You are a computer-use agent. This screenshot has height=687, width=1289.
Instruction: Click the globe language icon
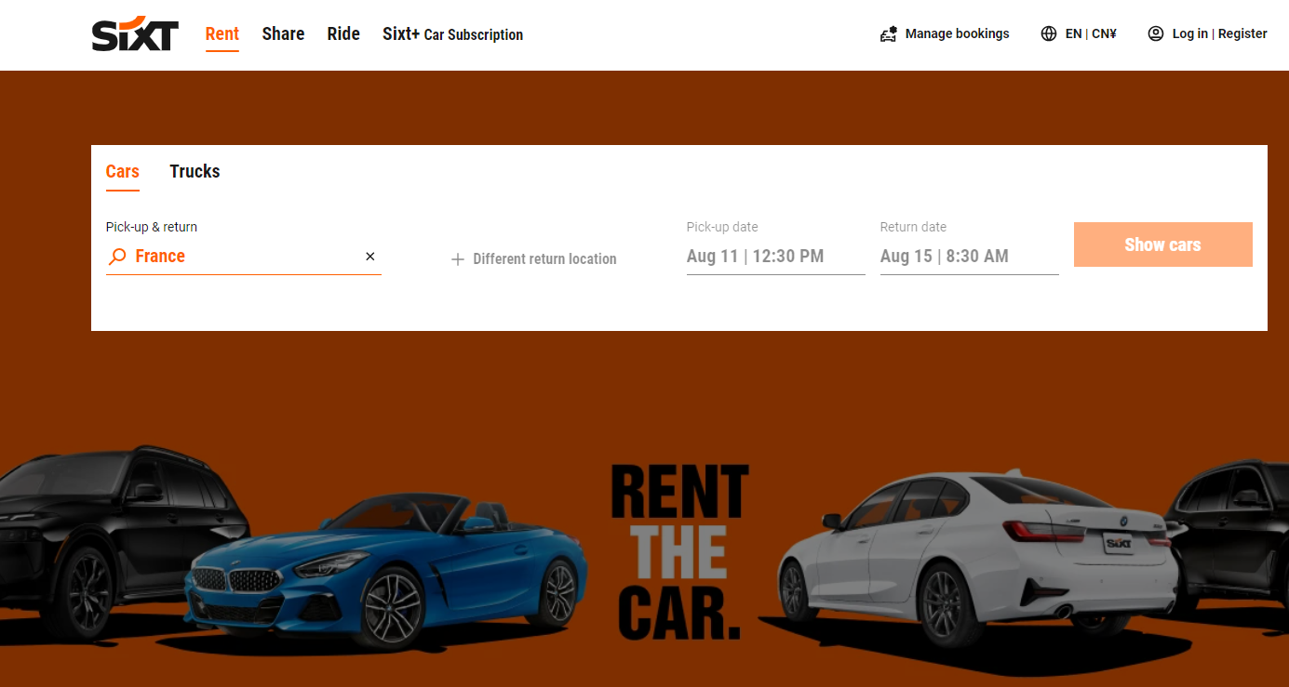coord(1049,34)
